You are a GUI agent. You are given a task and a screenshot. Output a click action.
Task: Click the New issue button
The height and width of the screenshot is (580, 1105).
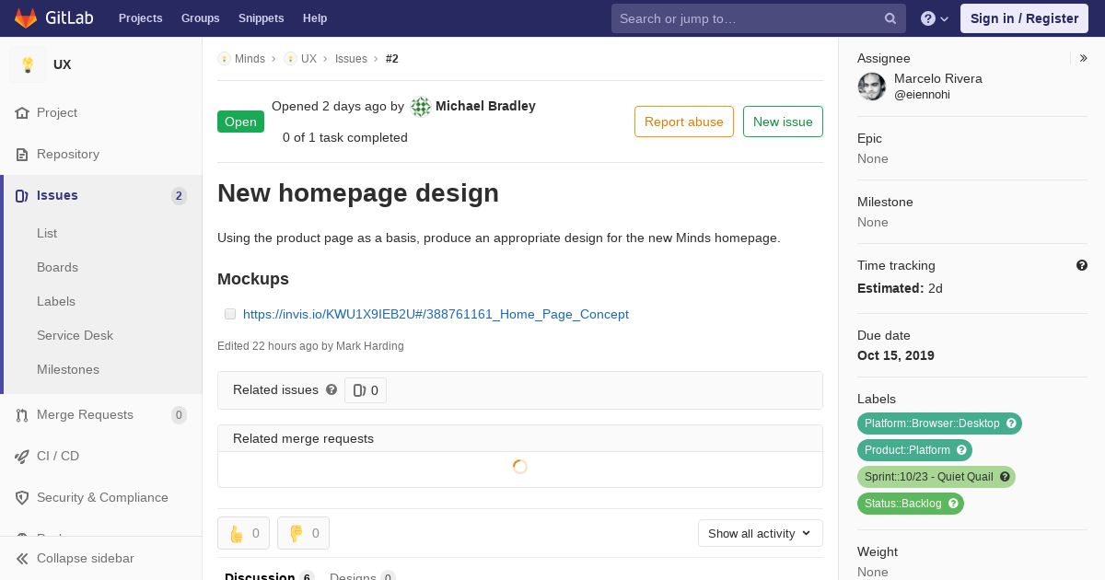pyautogui.click(x=783, y=122)
